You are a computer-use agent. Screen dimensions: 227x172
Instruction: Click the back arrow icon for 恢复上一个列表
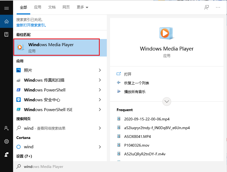point(119,82)
